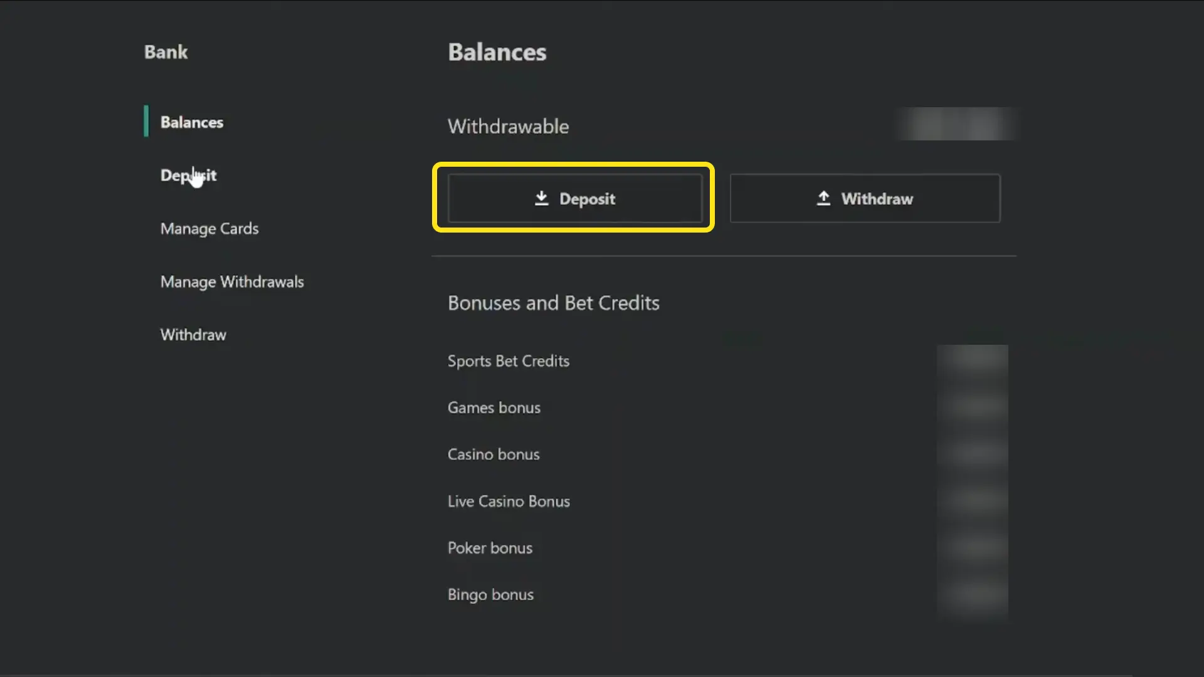
Task: Click the Casino bonus label
Action: 494,454
